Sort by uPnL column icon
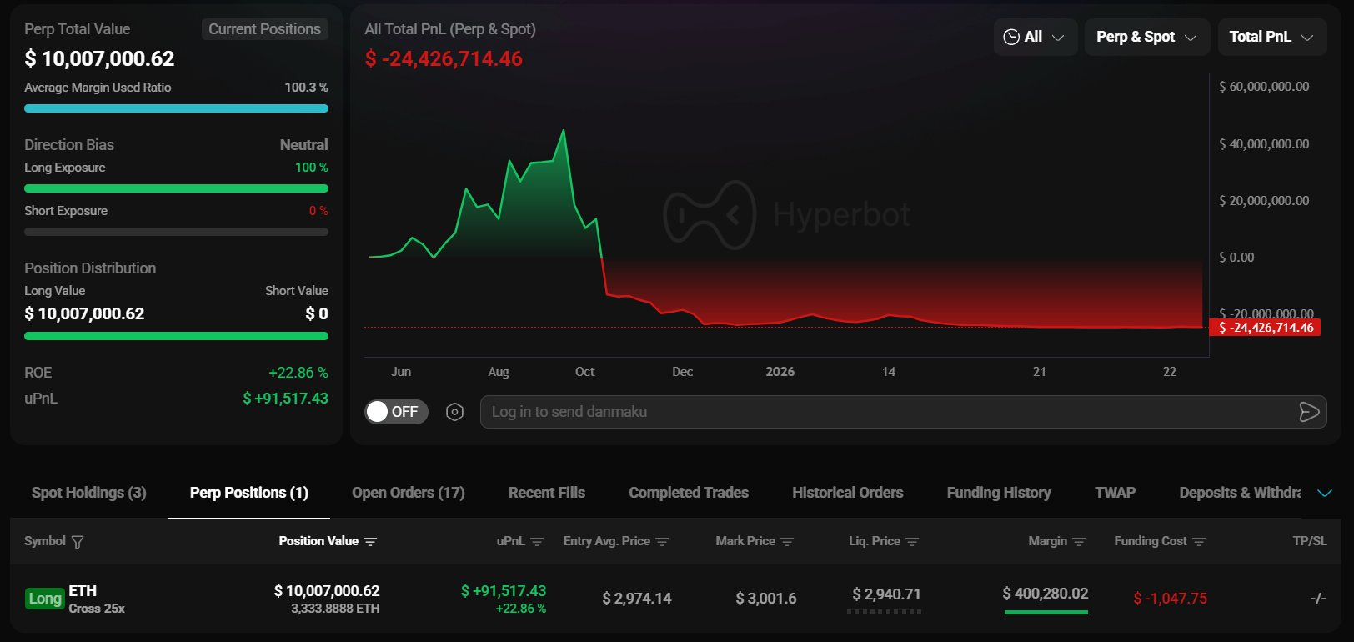 coord(537,542)
